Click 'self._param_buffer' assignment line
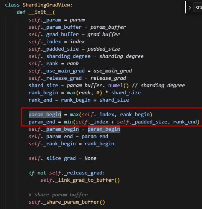Image resolution: width=202 pixels, height=209 pixels. click(x=77, y=27)
